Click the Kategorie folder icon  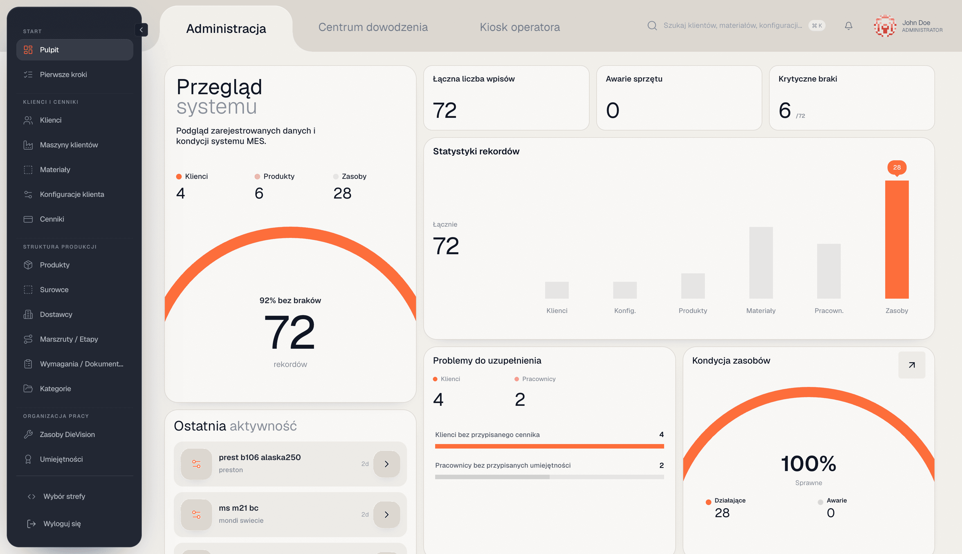(x=28, y=388)
